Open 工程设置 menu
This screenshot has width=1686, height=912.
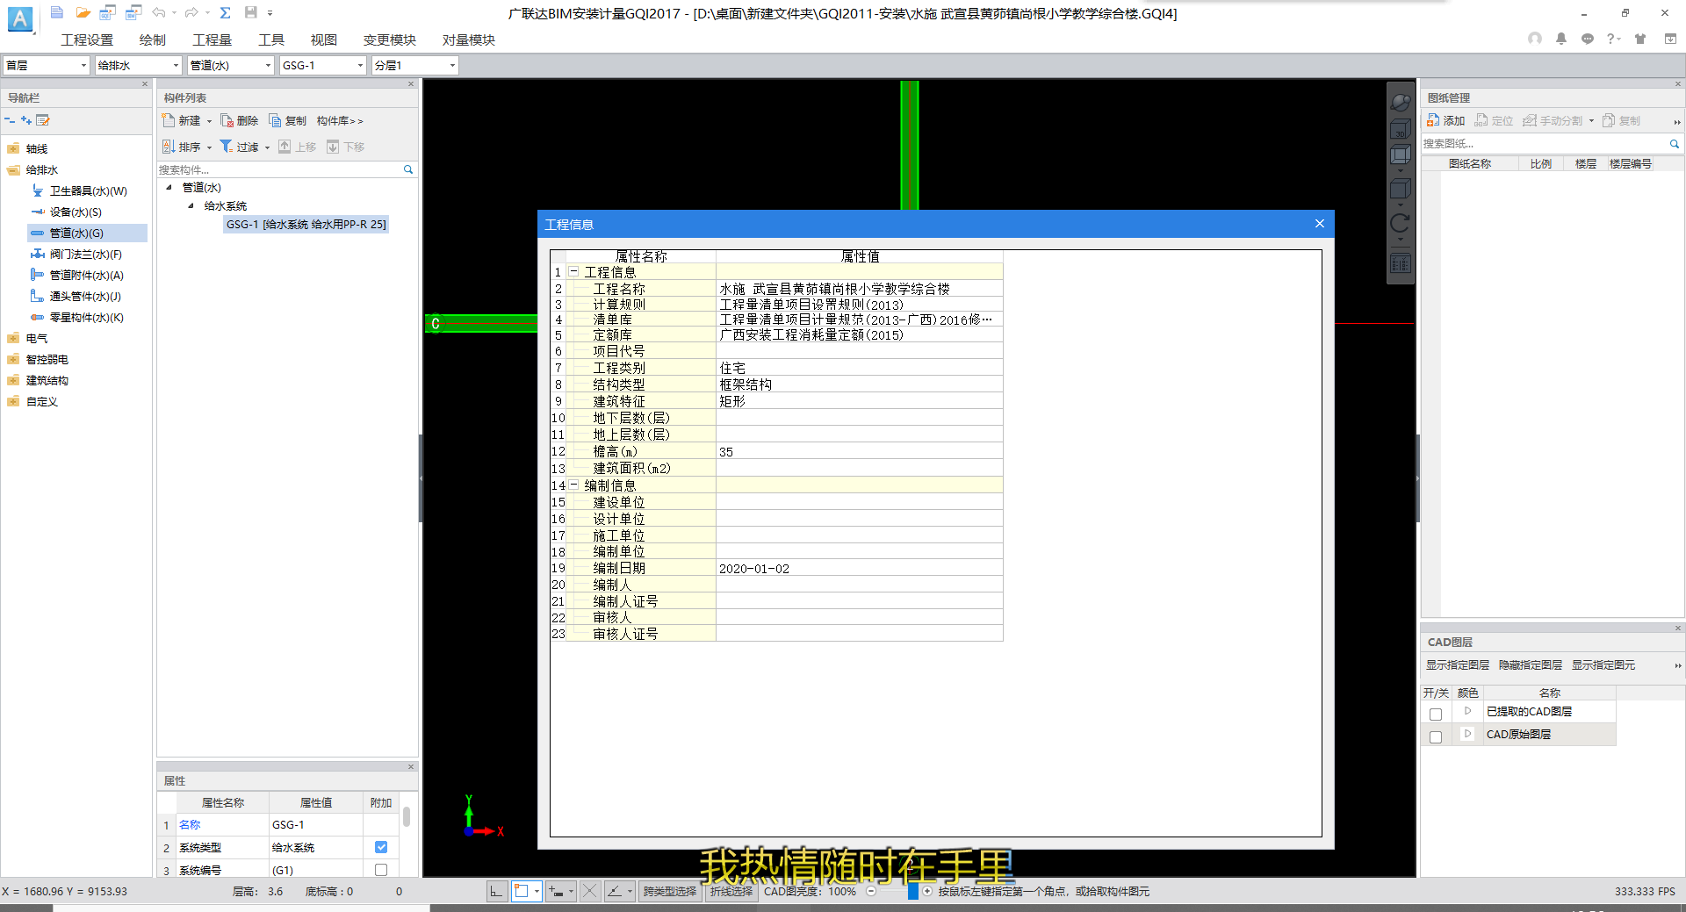coord(87,40)
